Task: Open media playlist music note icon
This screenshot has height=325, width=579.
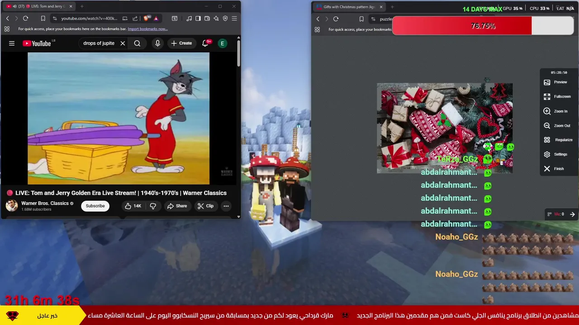Action: point(189,19)
